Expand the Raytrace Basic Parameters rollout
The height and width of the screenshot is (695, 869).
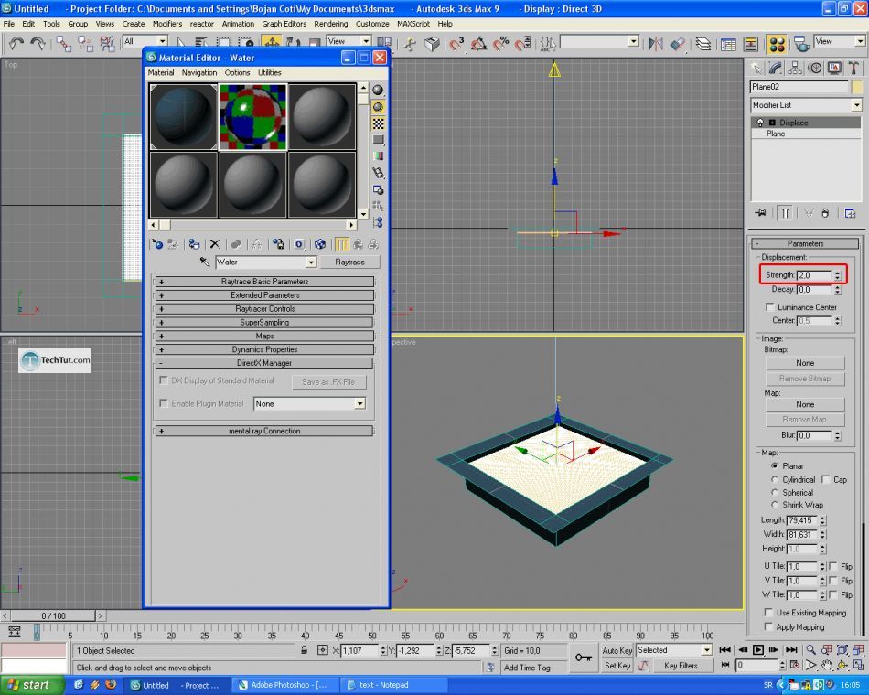[264, 282]
